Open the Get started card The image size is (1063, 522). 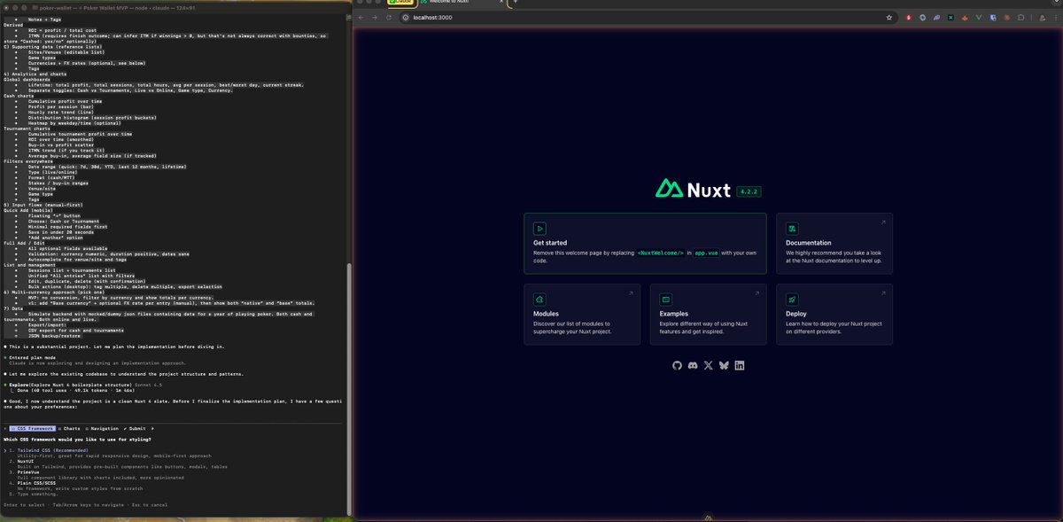click(645, 243)
